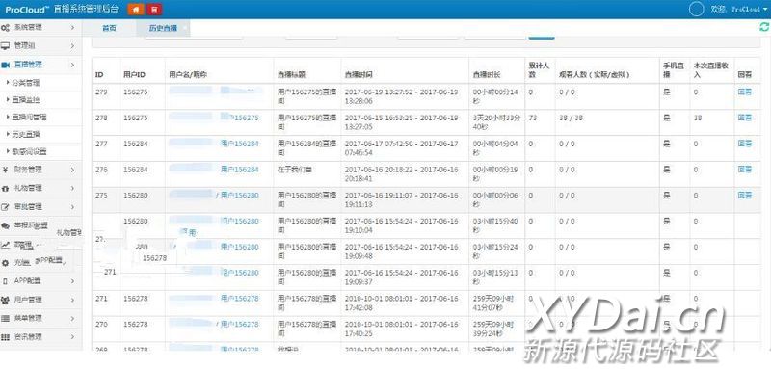Click the gears icon for 系统管理
This screenshot has height=369, width=771.
point(6,28)
